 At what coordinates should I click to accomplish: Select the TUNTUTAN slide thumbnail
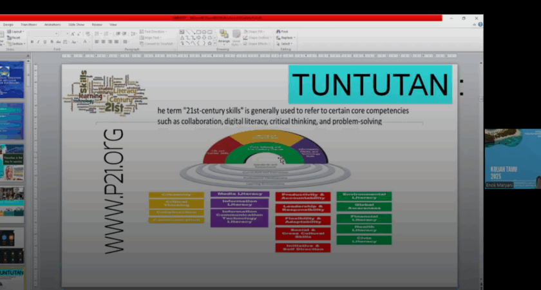click(x=12, y=279)
